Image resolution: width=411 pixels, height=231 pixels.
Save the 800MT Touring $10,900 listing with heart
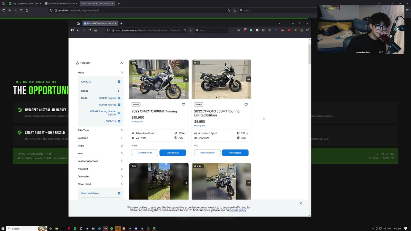(x=183, y=105)
